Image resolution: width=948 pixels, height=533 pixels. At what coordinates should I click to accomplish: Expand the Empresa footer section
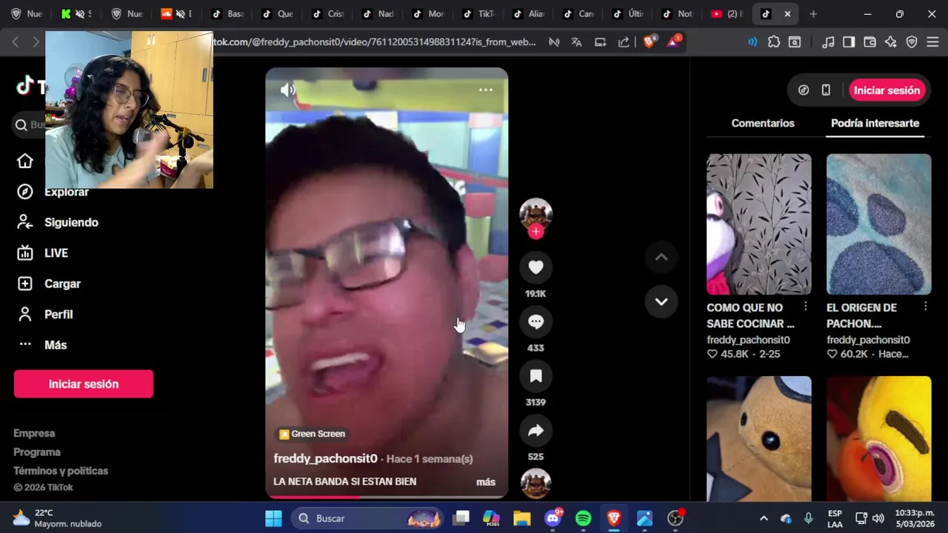(34, 433)
